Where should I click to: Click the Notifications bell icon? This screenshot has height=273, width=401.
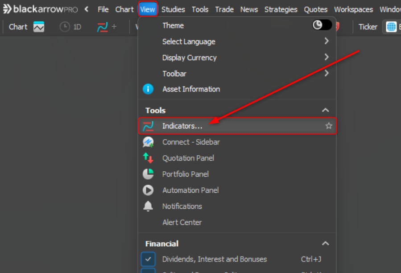pyautogui.click(x=148, y=206)
